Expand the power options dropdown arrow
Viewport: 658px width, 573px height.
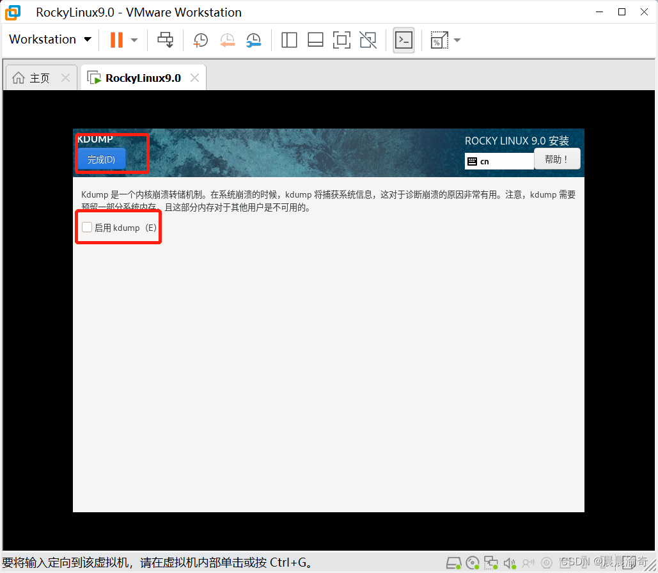coord(134,40)
